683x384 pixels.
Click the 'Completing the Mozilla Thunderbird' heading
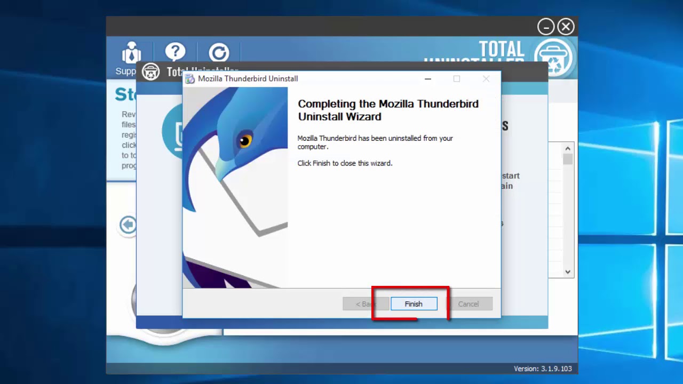pyautogui.click(x=388, y=110)
